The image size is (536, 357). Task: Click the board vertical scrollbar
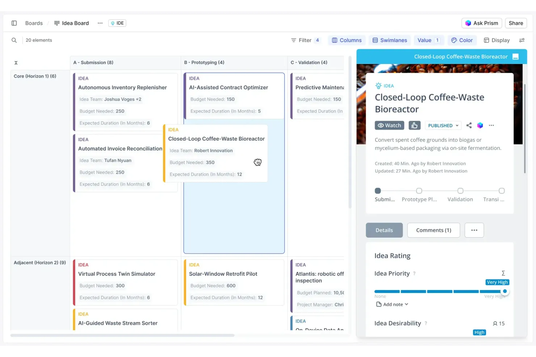pyautogui.click(x=350, y=132)
